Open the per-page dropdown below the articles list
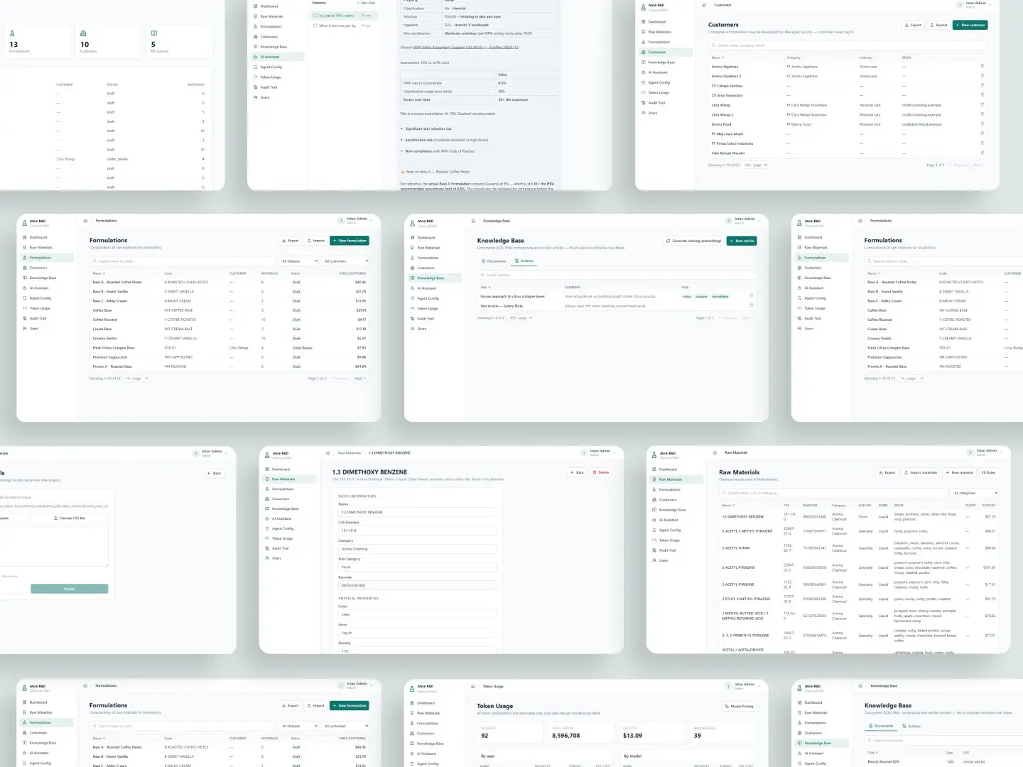The height and width of the screenshot is (767, 1023). point(521,317)
